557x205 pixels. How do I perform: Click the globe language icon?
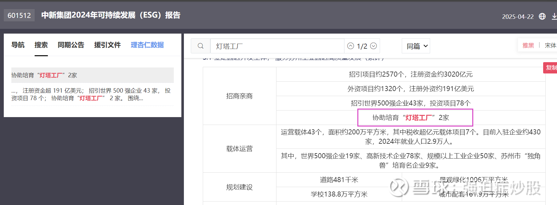pos(542,16)
